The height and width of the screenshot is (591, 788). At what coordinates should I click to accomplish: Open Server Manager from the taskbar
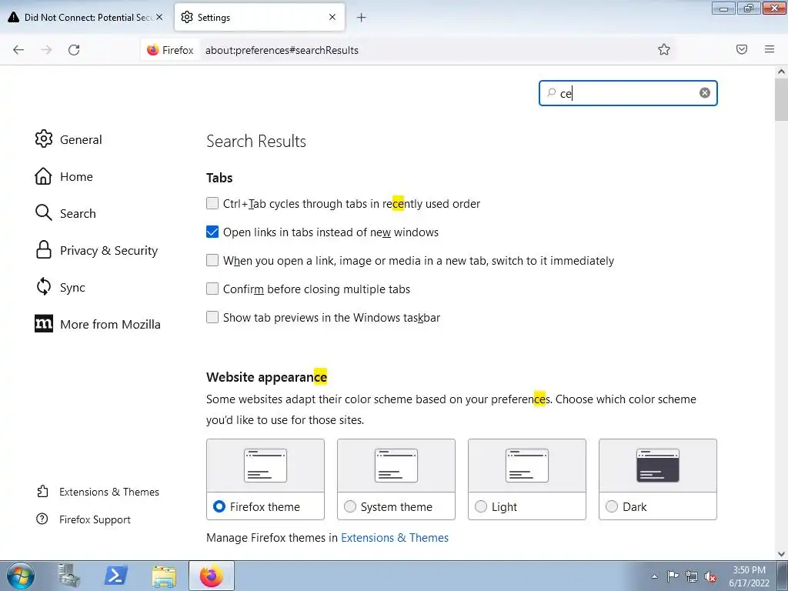coord(68,576)
